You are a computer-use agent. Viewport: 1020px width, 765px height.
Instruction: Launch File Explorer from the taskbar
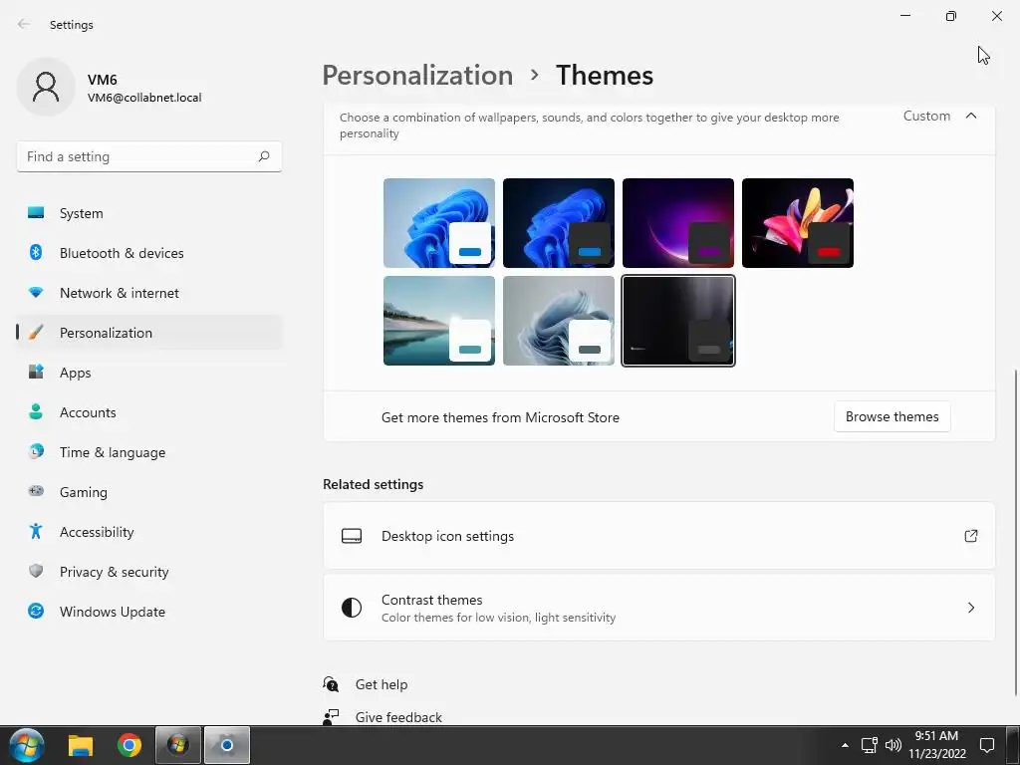coord(81,745)
